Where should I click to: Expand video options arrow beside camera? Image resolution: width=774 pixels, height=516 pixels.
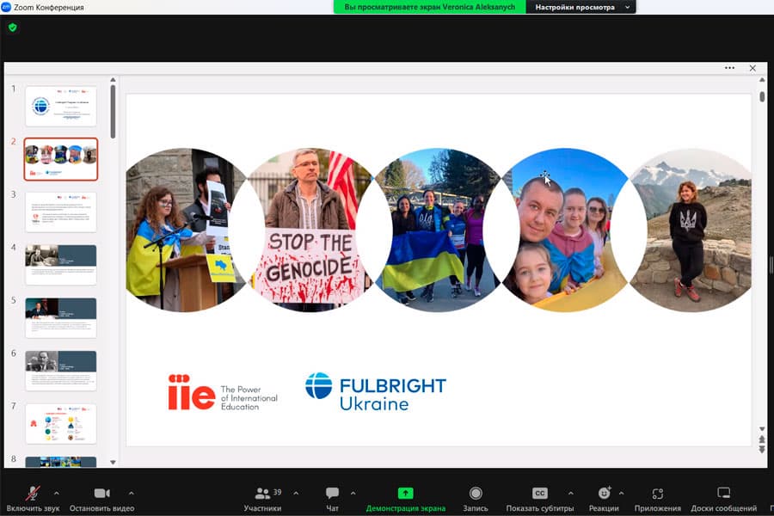pyautogui.click(x=132, y=493)
